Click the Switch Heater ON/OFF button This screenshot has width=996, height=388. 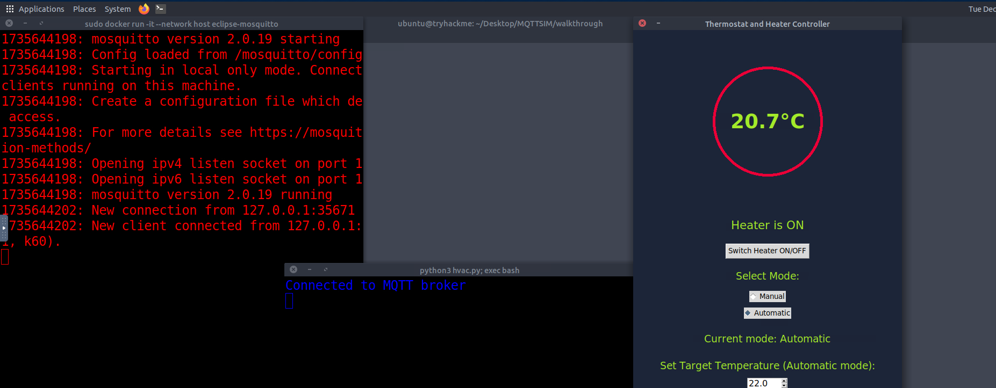point(767,251)
